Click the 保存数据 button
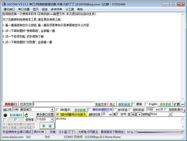 (x=80, y=110)
